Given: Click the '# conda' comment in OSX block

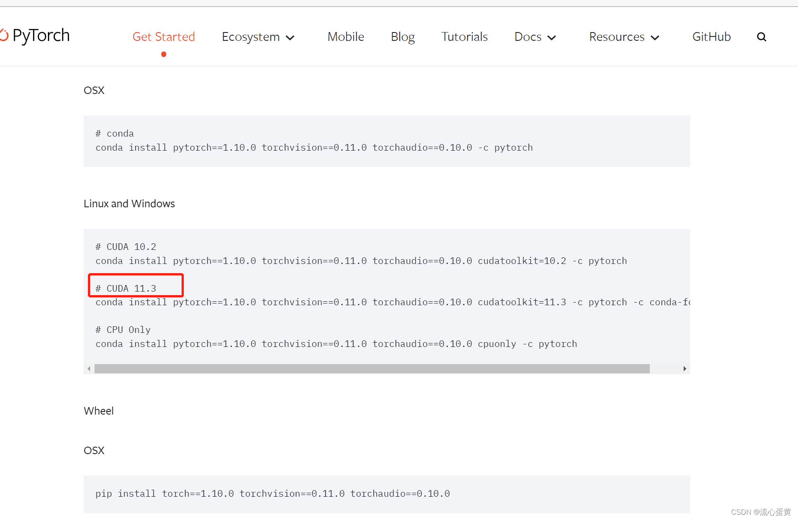Looking at the screenshot, I should click(115, 134).
